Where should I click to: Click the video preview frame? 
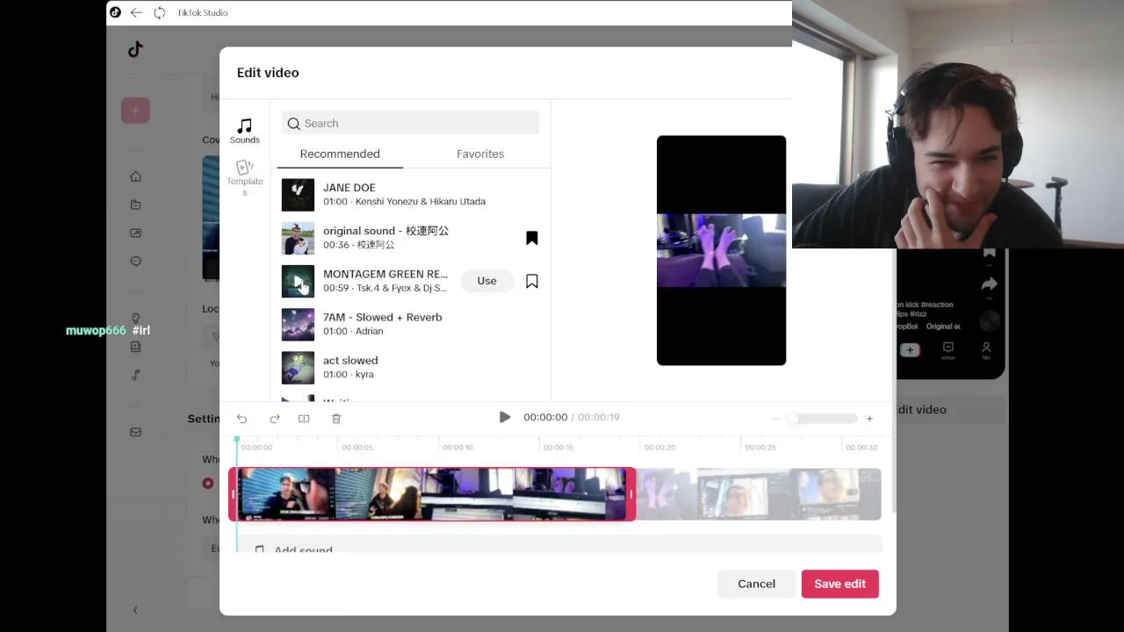[721, 250]
